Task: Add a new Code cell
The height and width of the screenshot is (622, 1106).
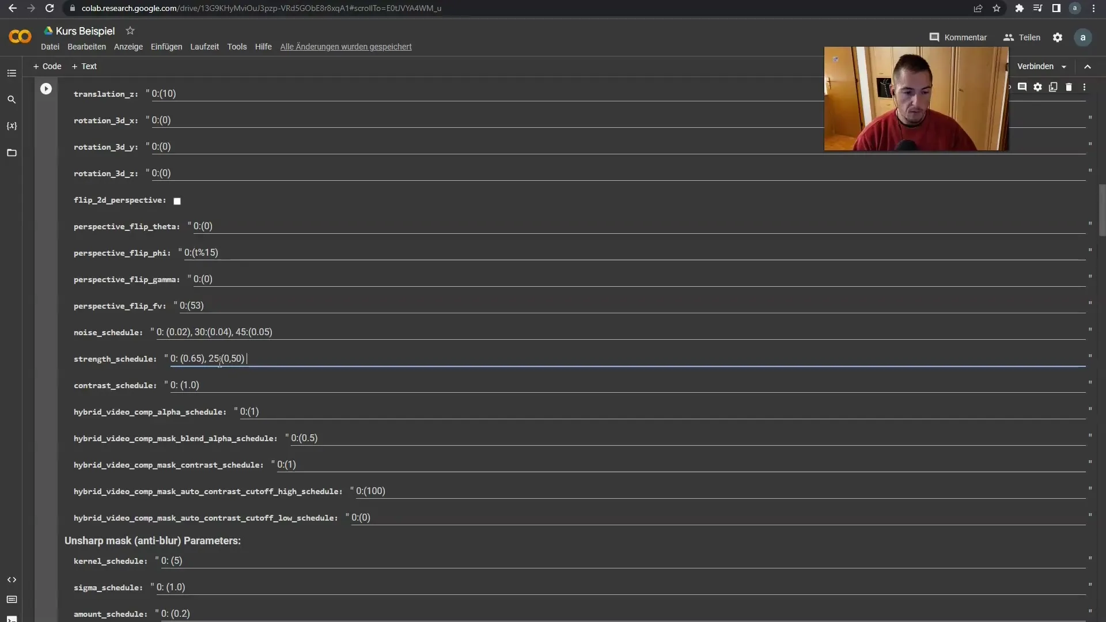Action: tap(47, 66)
